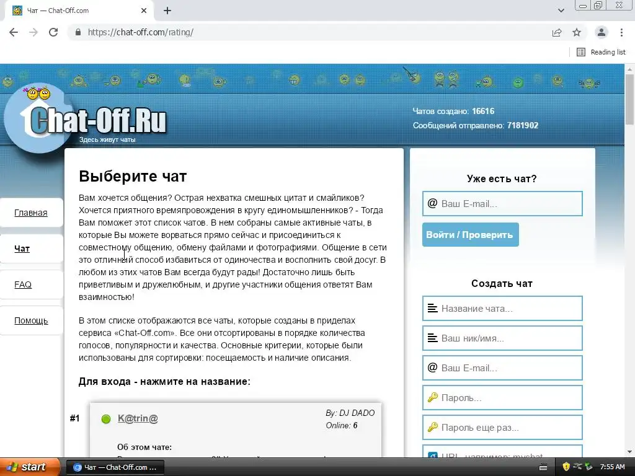Click the network connection tray icon
This screenshot has height=476, width=635.
click(x=577, y=467)
